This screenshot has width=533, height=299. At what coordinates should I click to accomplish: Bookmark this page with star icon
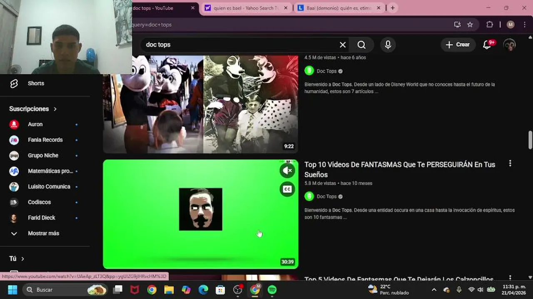(x=470, y=25)
